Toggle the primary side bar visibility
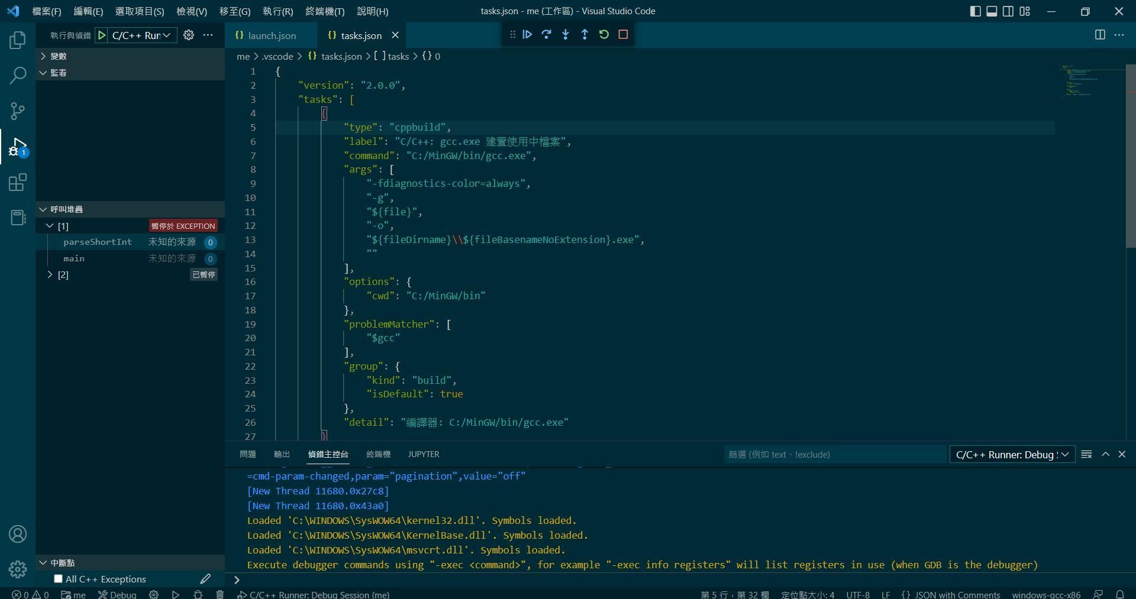Image resolution: width=1136 pixels, height=599 pixels. click(975, 11)
